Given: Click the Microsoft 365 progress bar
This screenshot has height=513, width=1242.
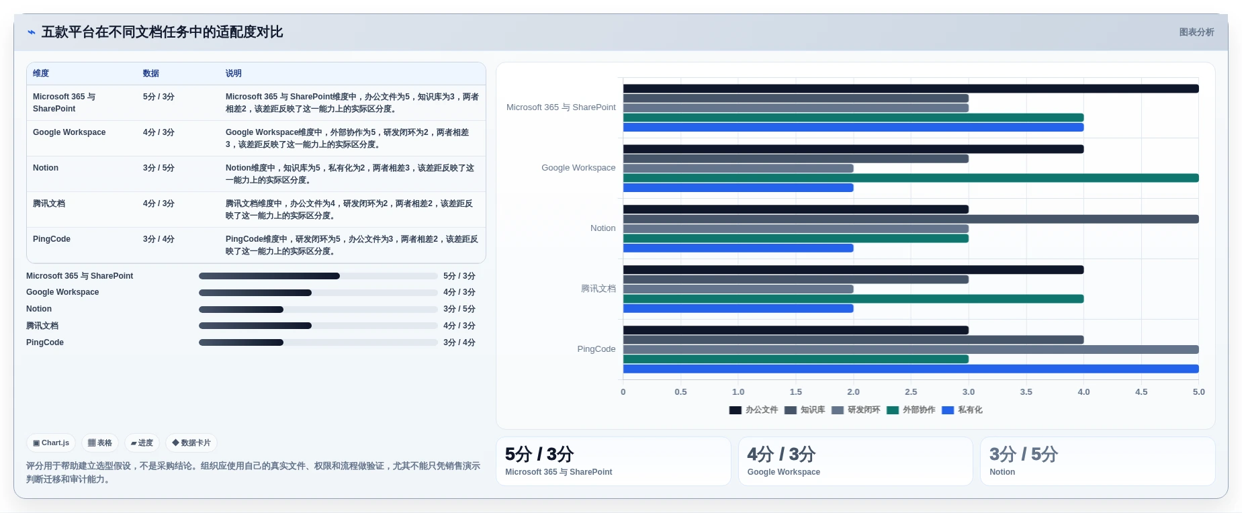Looking at the screenshot, I should [318, 276].
